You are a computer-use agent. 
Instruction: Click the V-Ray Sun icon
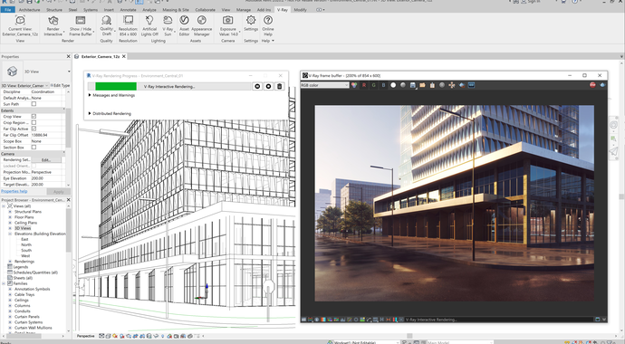[x=168, y=20]
